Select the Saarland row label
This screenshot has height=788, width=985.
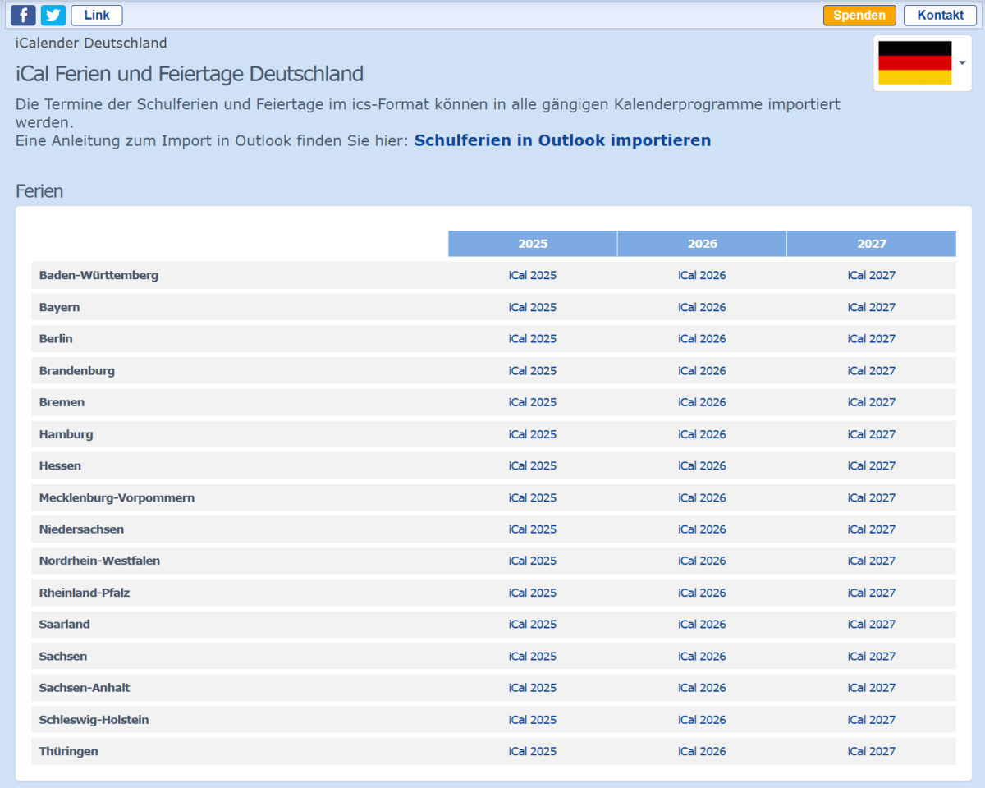(65, 625)
